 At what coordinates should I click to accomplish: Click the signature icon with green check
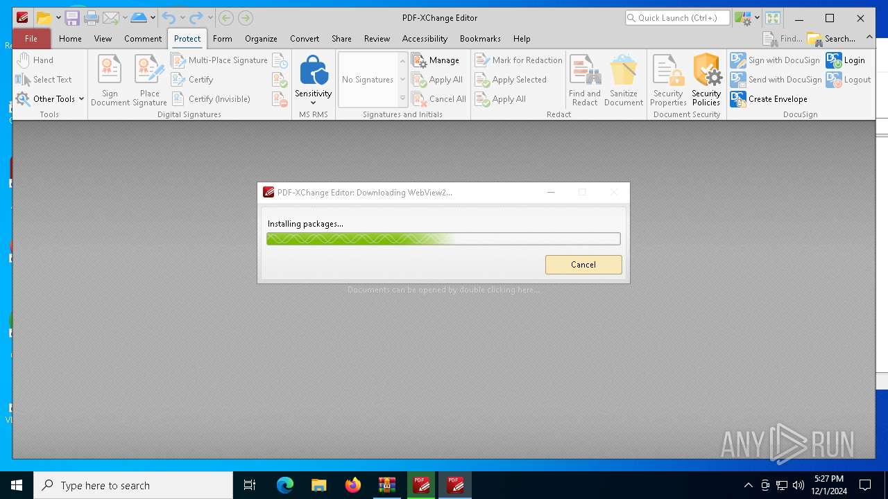280,80
